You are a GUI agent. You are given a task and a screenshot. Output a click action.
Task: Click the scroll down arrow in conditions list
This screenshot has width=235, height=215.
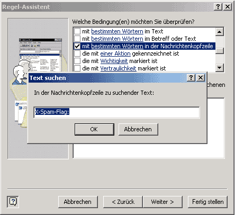tap(220, 68)
